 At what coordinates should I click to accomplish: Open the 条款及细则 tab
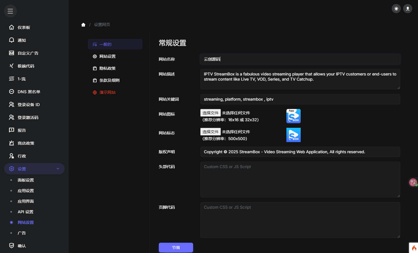[115, 80]
